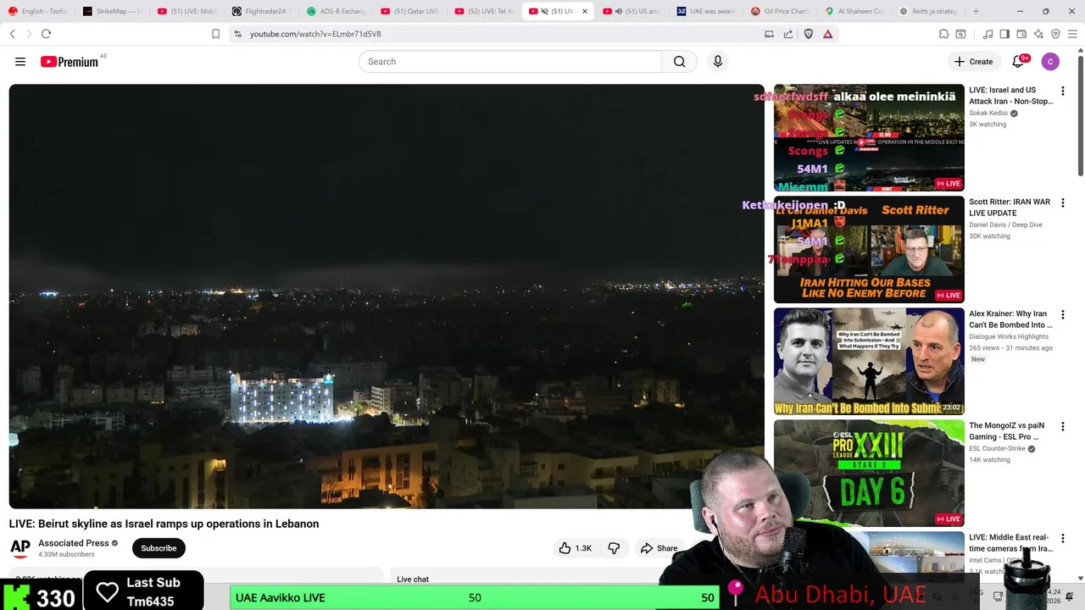Install app icon in address bar
The width and height of the screenshot is (1085, 610).
(x=769, y=34)
